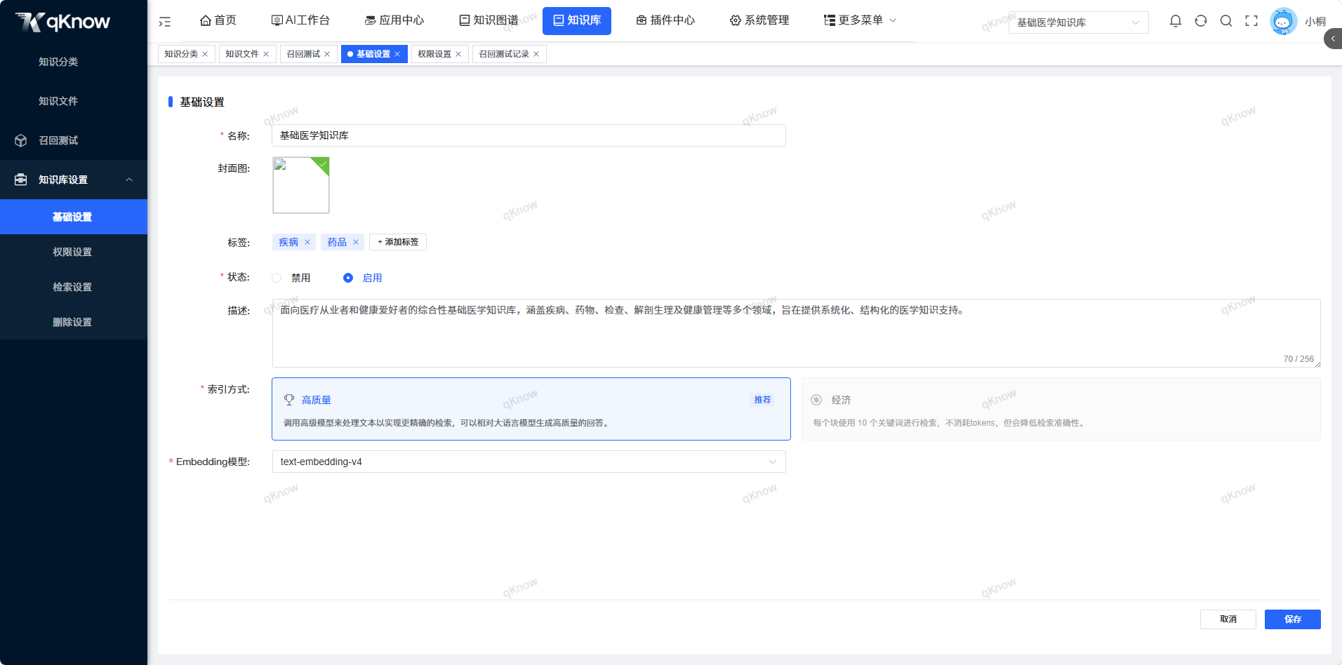Click the 召回测试 cube icon in sidebar
1342x665 pixels.
[x=21, y=140]
